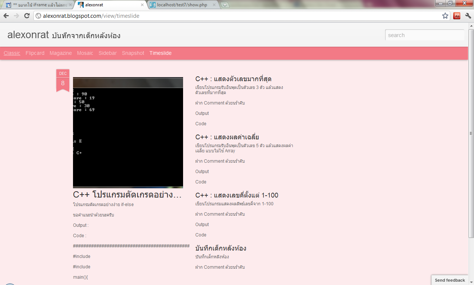Click the vertical scrollbar thumb
The width and height of the screenshot is (474, 285).
click(471, 133)
